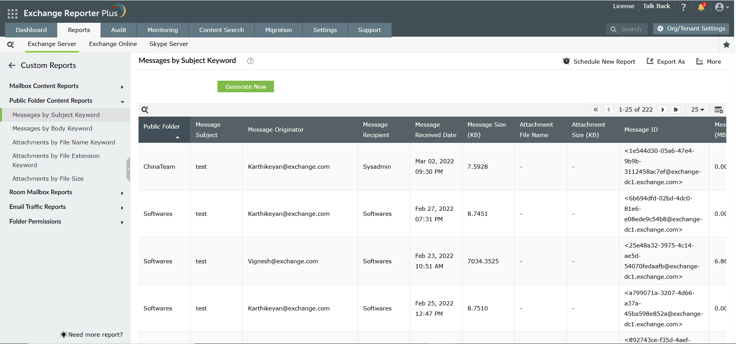Click the Generate Now button
The height and width of the screenshot is (344, 736).
246,86
